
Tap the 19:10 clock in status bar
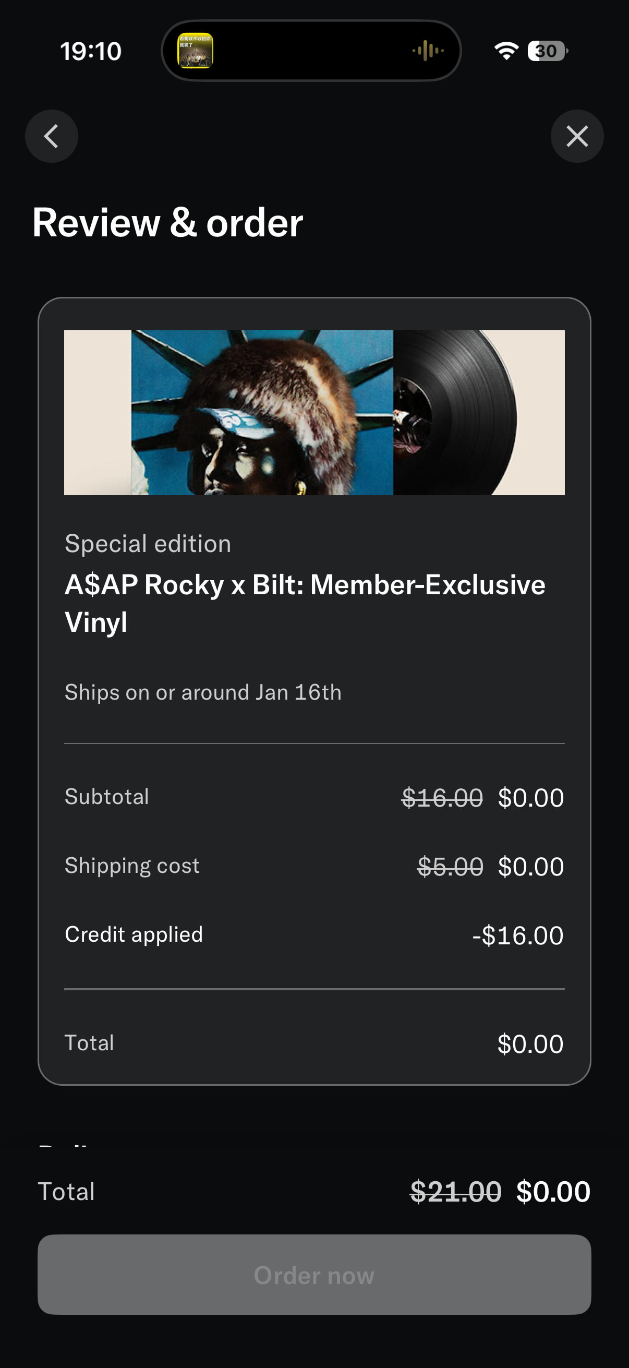(91, 52)
